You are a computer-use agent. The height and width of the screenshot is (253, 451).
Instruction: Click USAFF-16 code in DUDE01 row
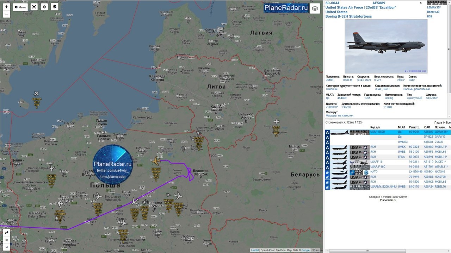[376, 162]
